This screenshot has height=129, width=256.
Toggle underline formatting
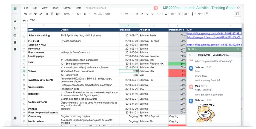click(147, 14)
